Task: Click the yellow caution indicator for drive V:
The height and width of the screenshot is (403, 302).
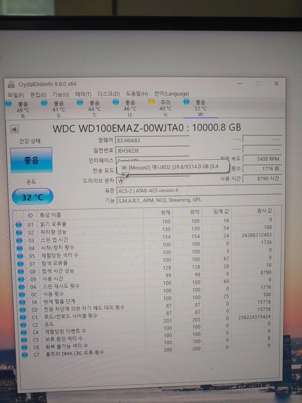Action: pyautogui.click(x=151, y=102)
